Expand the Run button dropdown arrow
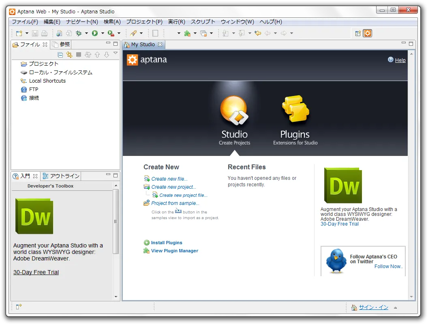 coord(103,34)
